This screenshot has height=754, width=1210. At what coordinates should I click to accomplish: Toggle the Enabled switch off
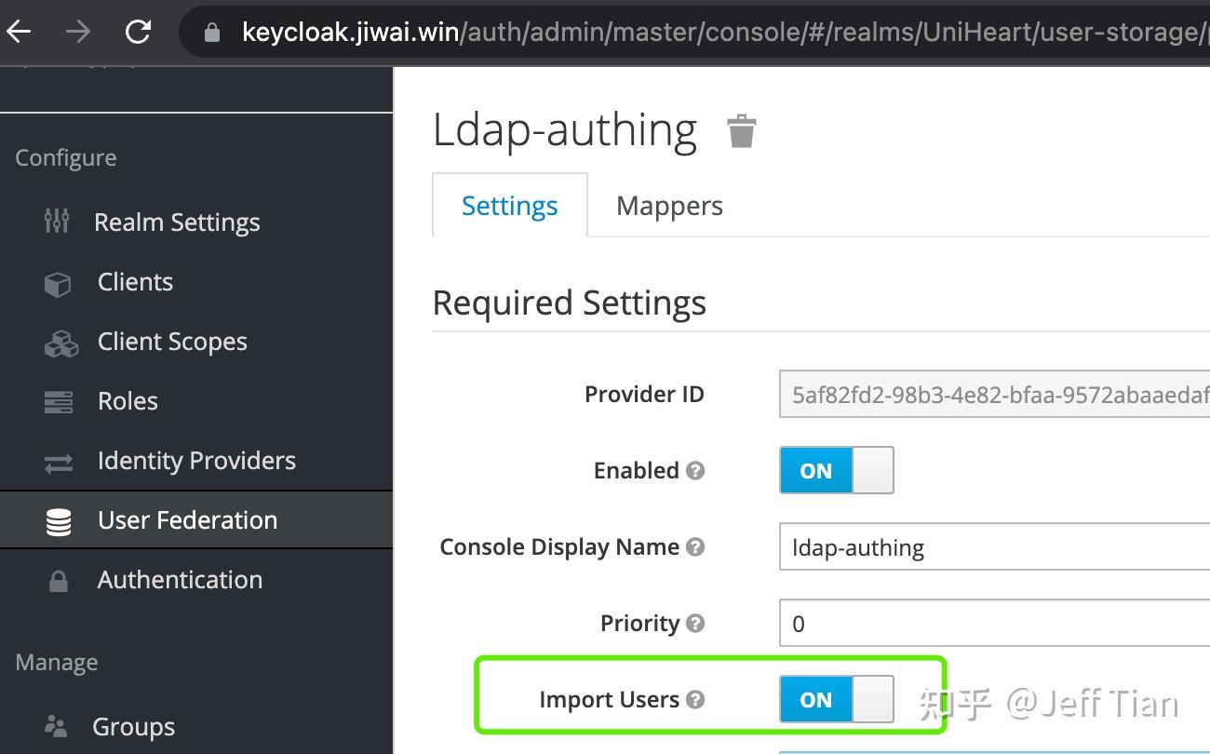[835, 470]
